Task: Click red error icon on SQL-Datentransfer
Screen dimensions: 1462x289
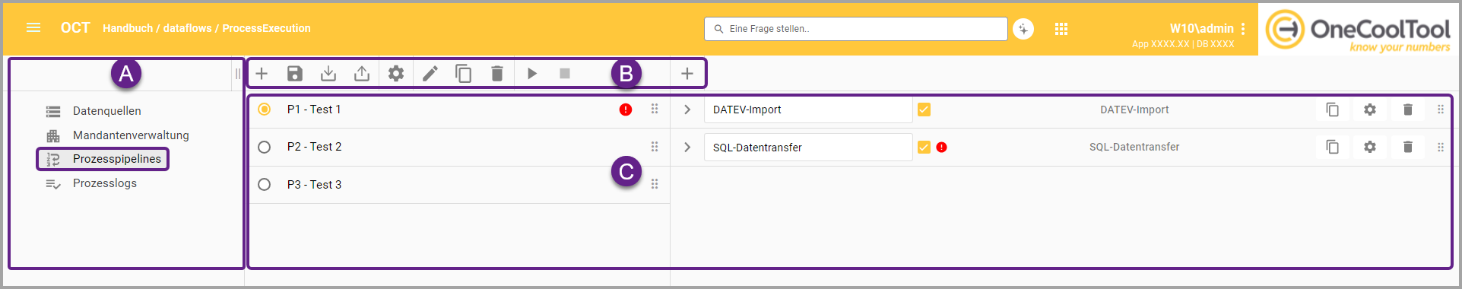Action: coord(942,148)
